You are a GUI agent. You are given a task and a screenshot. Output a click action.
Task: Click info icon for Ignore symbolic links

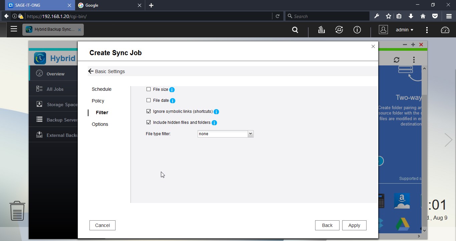(216, 112)
